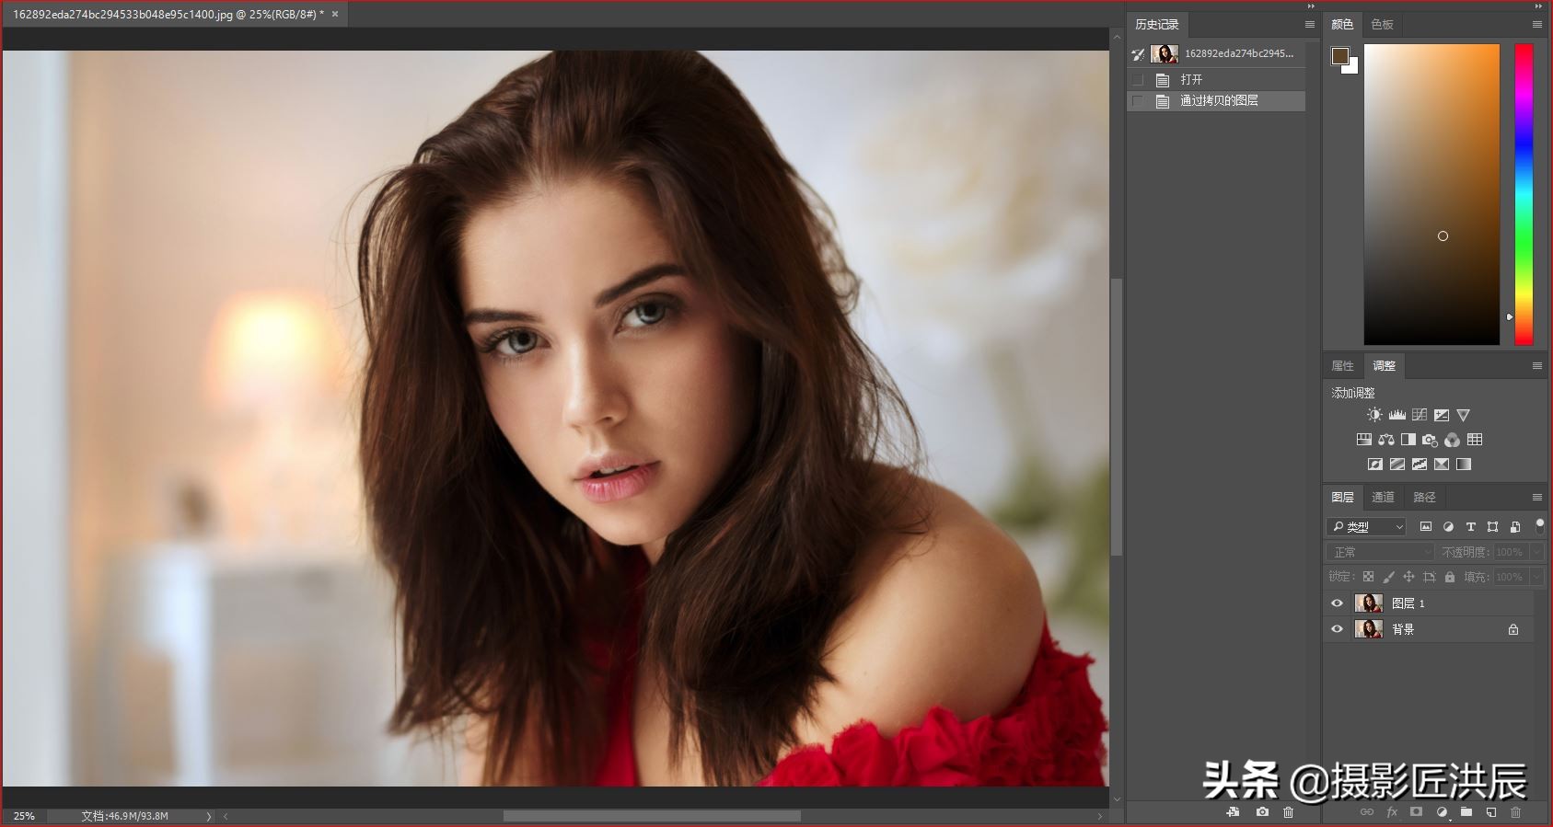
Task: Add a Photo Filter adjustment
Action: (x=1430, y=440)
